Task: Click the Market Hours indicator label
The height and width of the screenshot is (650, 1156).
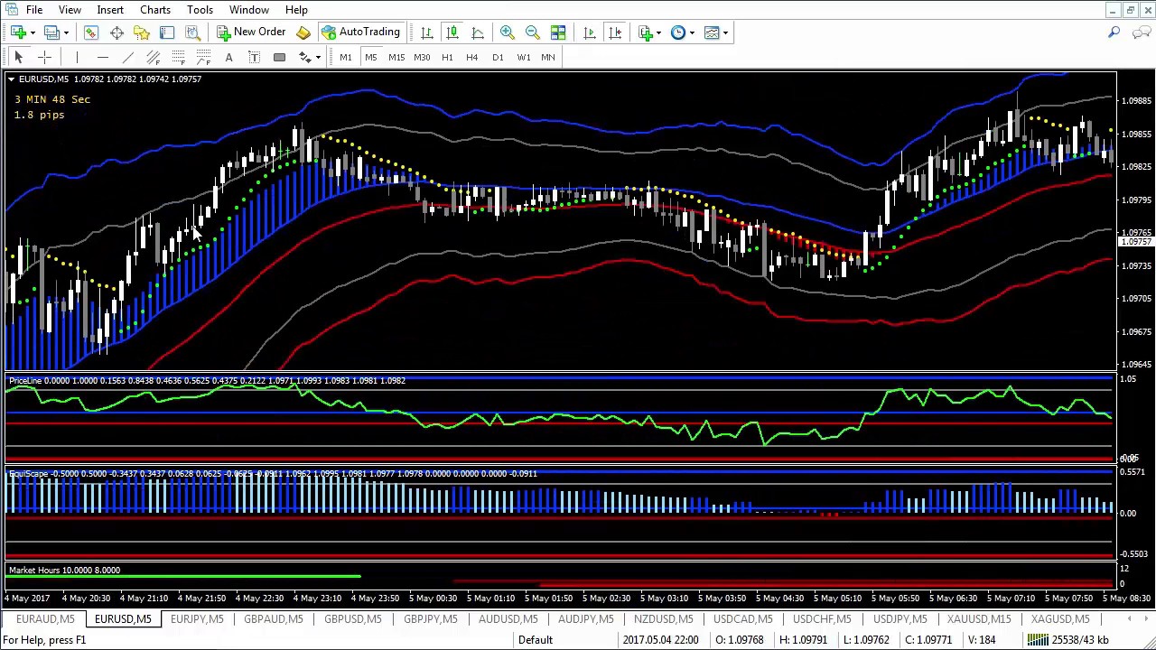Action: click(36, 571)
